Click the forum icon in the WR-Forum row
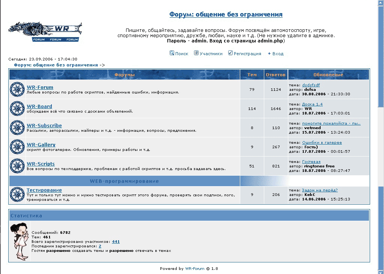384x274 pixels. [x=17, y=89]
